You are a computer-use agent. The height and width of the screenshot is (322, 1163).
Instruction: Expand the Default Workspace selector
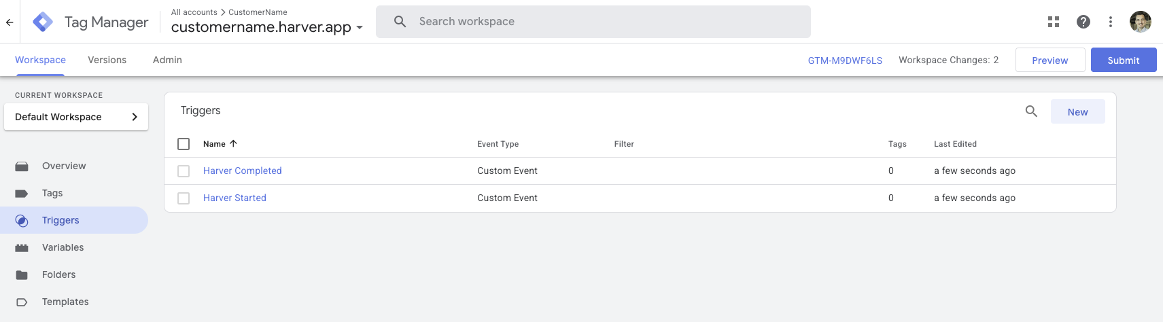pyautogui.click(x=76, y=117)
